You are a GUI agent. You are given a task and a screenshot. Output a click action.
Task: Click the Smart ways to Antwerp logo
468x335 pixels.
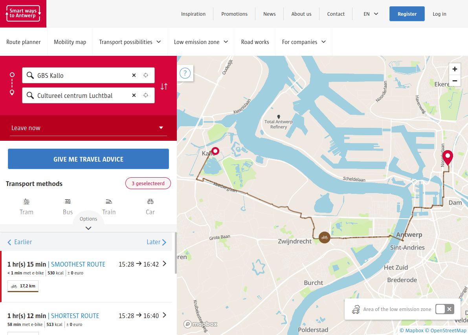[23, 13]
